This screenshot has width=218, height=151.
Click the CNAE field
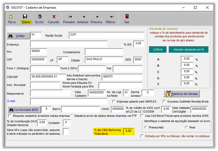coord(118,109)
